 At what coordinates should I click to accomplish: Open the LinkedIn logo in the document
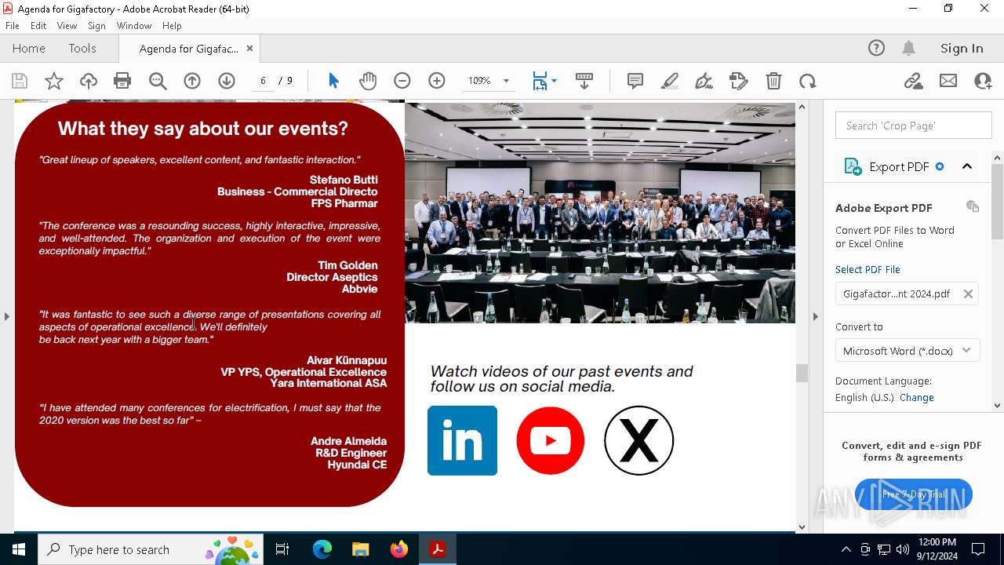pos(462,440)
